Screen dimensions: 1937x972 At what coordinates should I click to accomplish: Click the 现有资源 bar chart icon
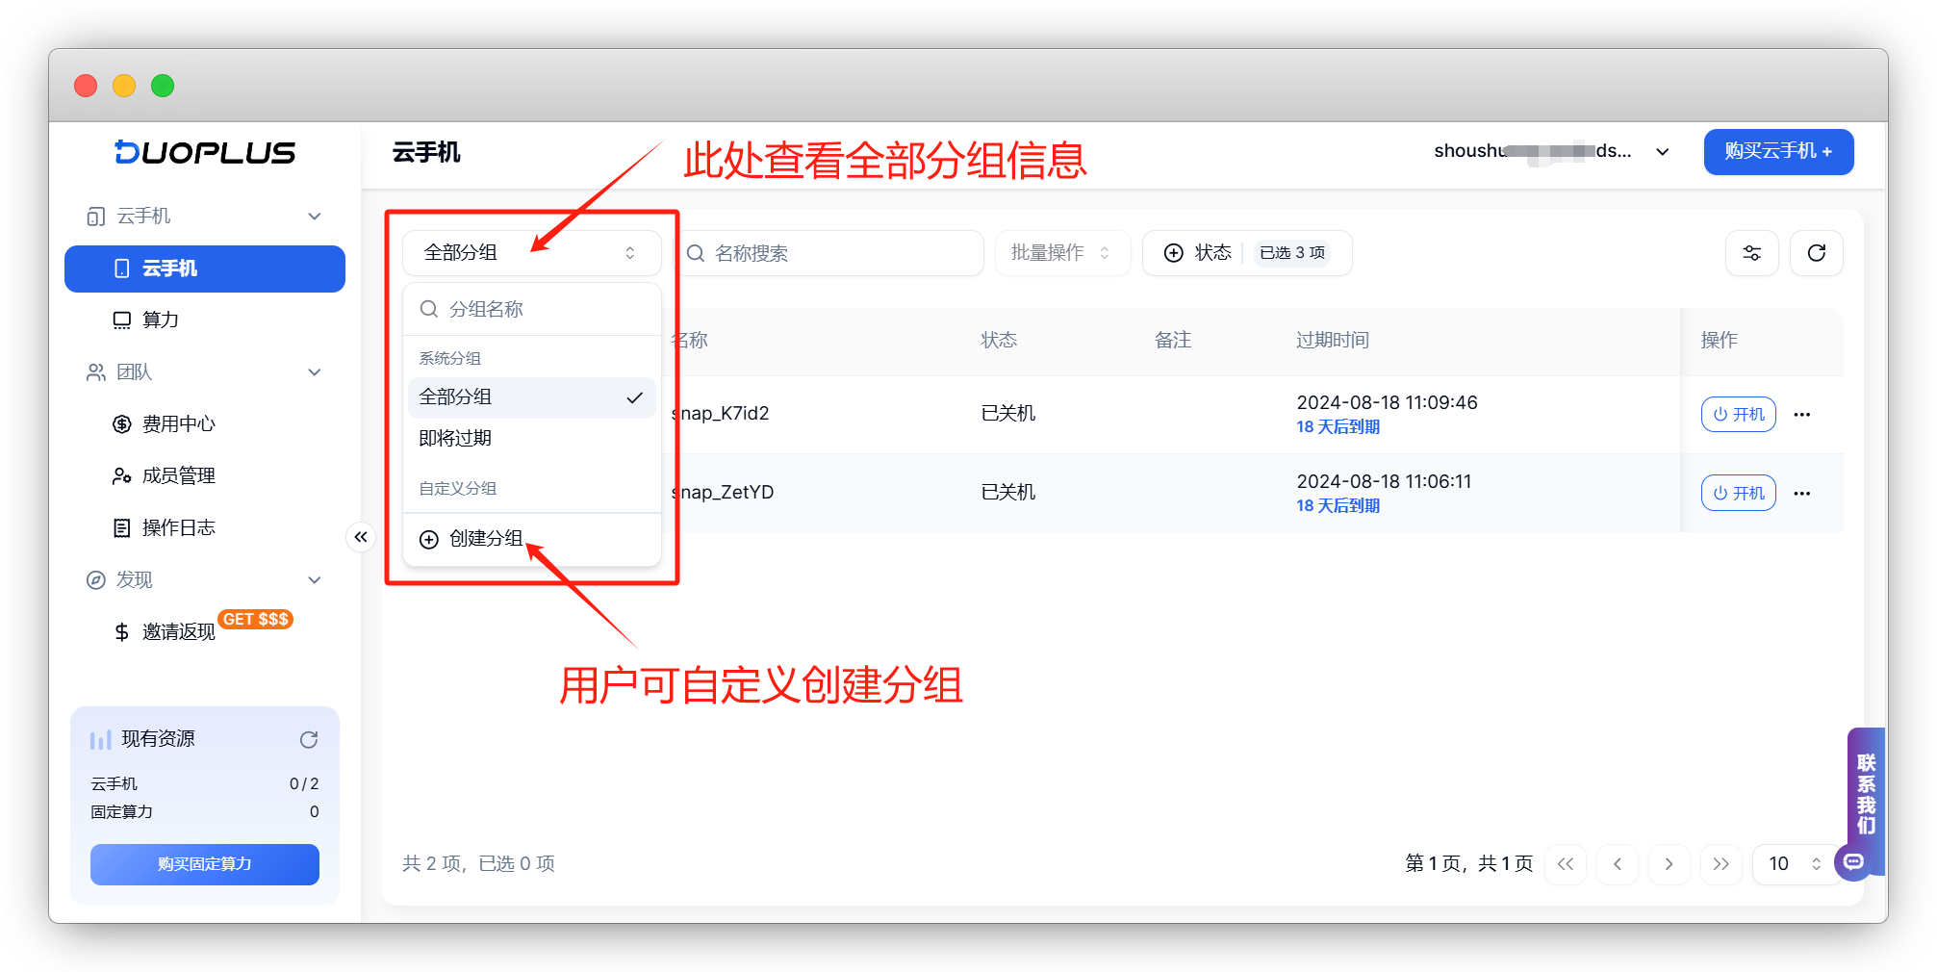[100, 740]
